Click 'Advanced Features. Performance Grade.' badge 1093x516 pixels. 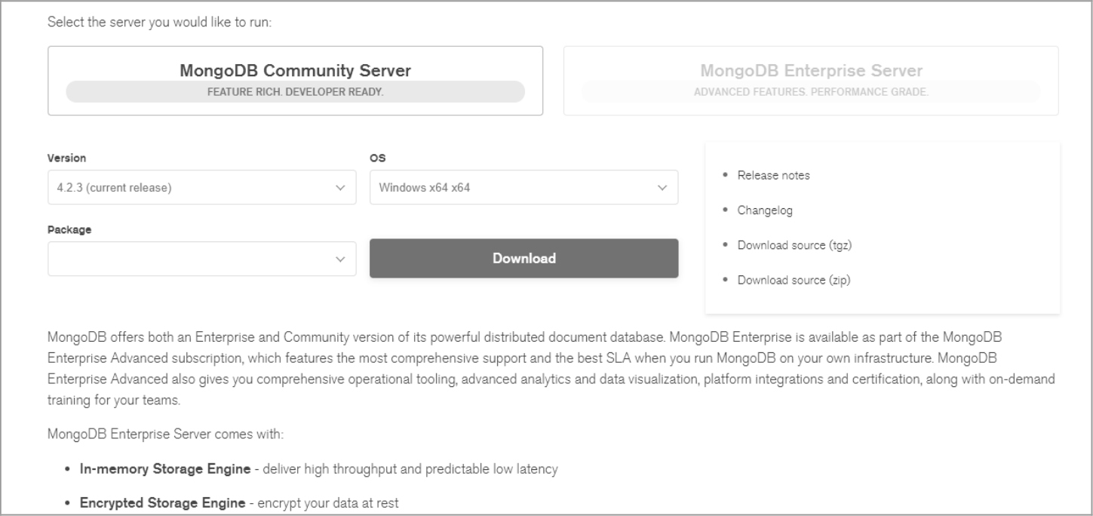tap(811, 92)
